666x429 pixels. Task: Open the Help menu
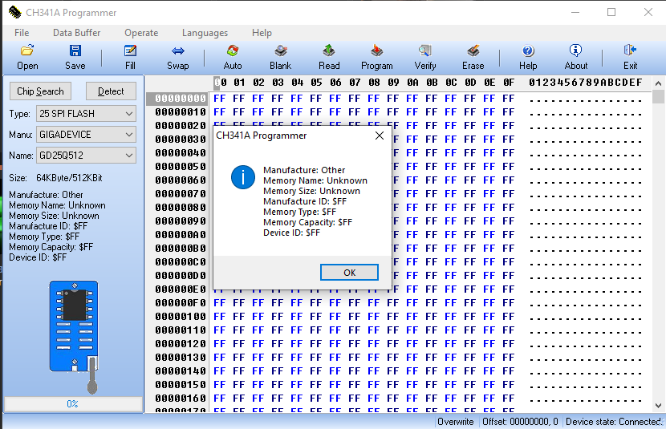262,33
